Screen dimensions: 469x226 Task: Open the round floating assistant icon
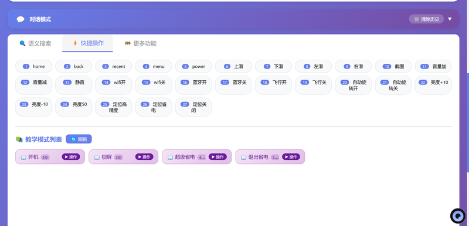(458, 215)
